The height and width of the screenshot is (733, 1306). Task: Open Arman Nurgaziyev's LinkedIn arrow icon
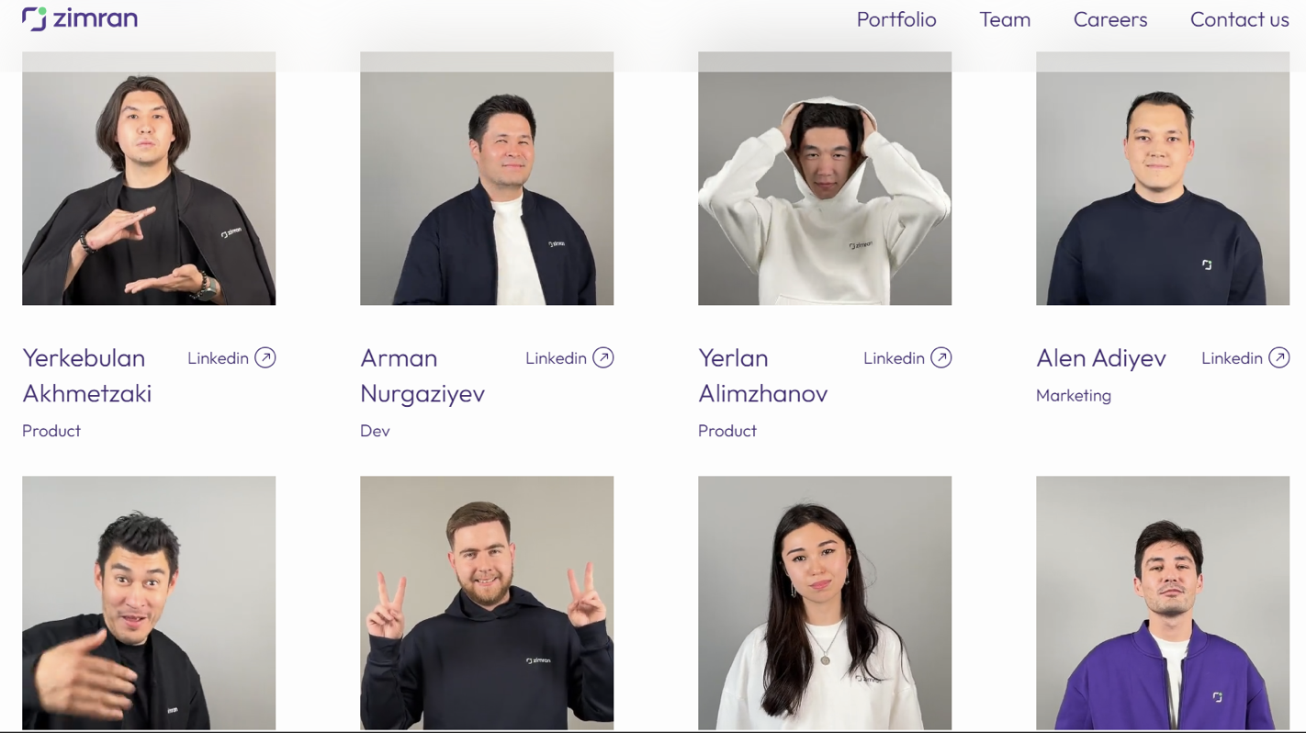click(603, 358)
